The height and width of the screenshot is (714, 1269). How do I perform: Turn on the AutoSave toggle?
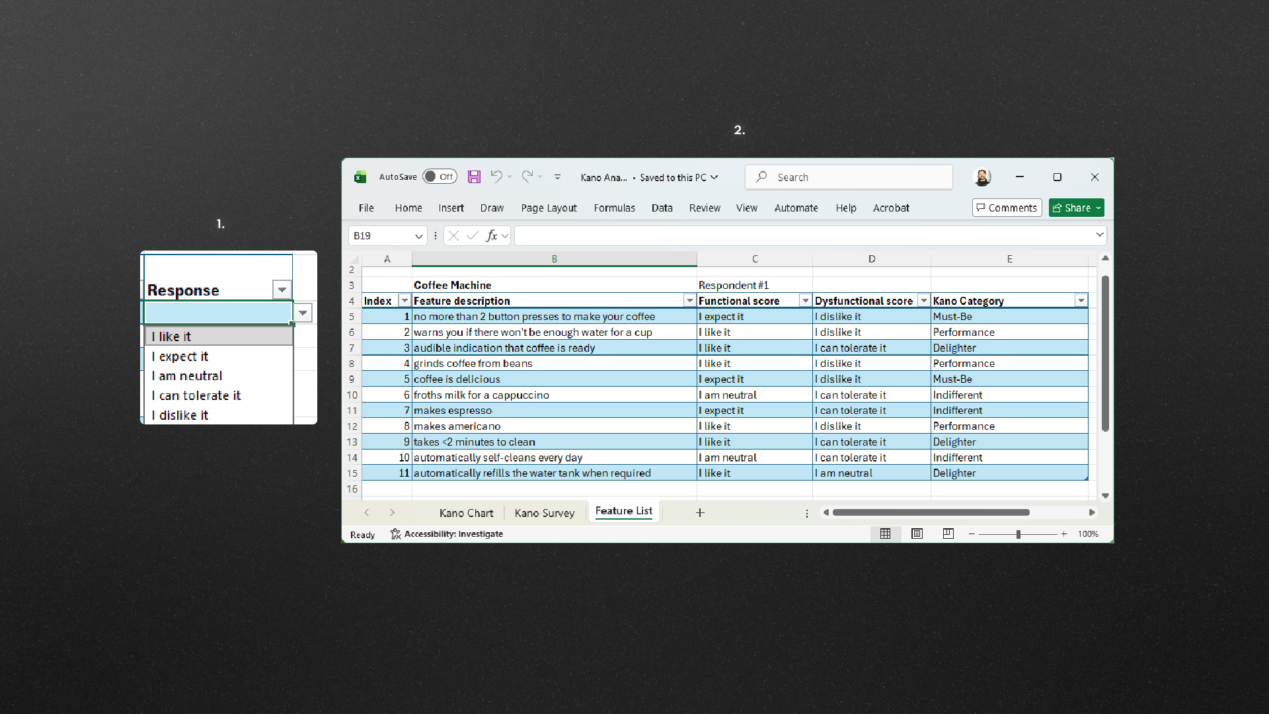(x=439, y=177)
